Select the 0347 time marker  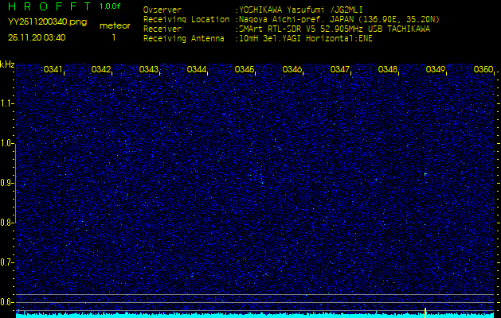tap(340, 70)
